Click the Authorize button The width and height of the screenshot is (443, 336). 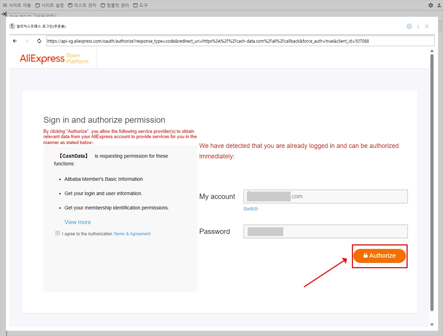379,256
